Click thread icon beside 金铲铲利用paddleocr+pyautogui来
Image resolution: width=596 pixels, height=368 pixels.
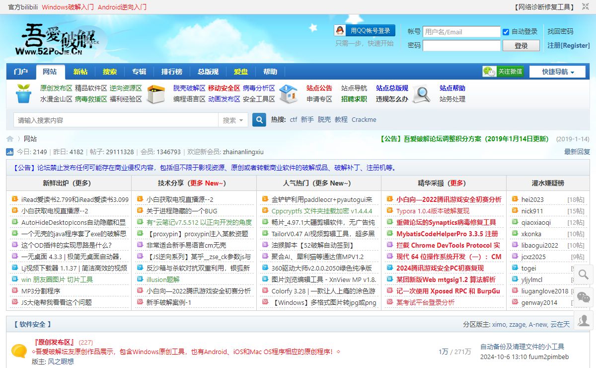(x=265, y=199)
